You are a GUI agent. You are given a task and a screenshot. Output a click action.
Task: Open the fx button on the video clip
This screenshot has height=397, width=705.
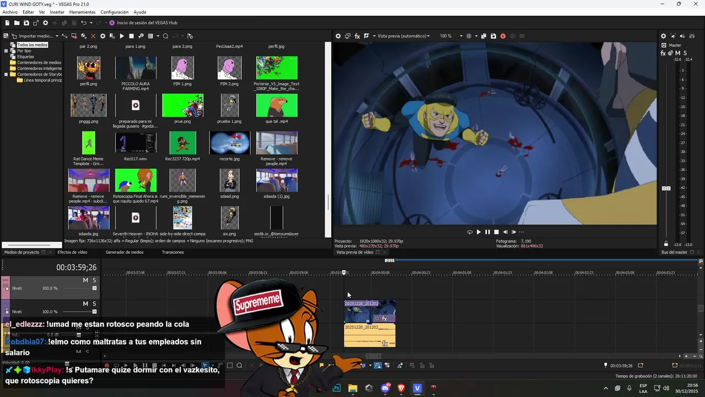point(384,319)
